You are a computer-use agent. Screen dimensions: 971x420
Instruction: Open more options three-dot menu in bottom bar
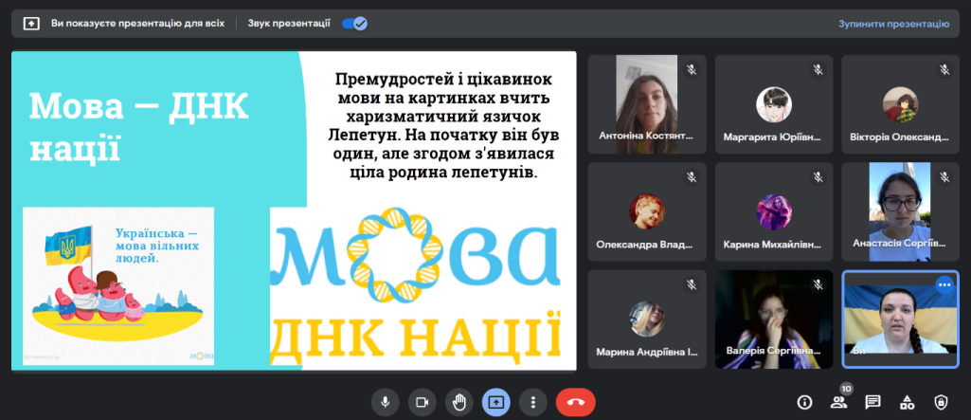point(534,402)
